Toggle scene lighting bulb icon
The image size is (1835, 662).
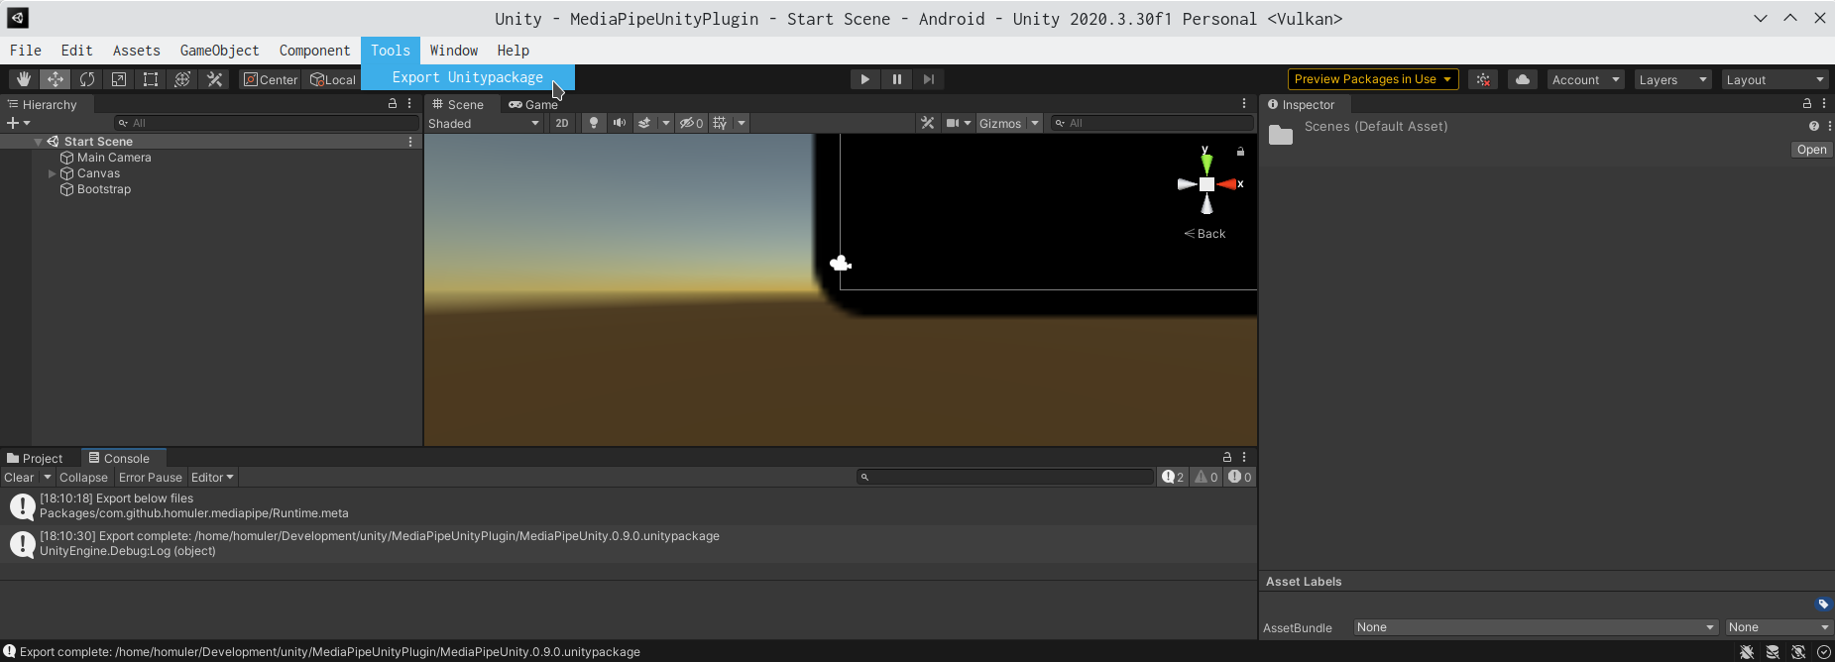(594, 123)
